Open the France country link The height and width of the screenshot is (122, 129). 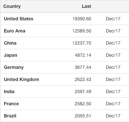(11, 104)
